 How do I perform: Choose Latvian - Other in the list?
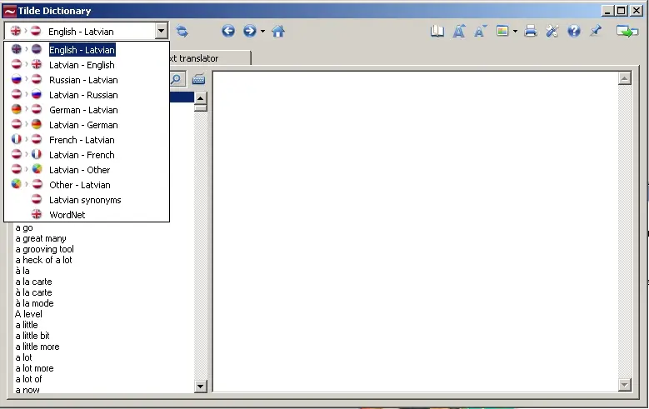pos(87,170)
